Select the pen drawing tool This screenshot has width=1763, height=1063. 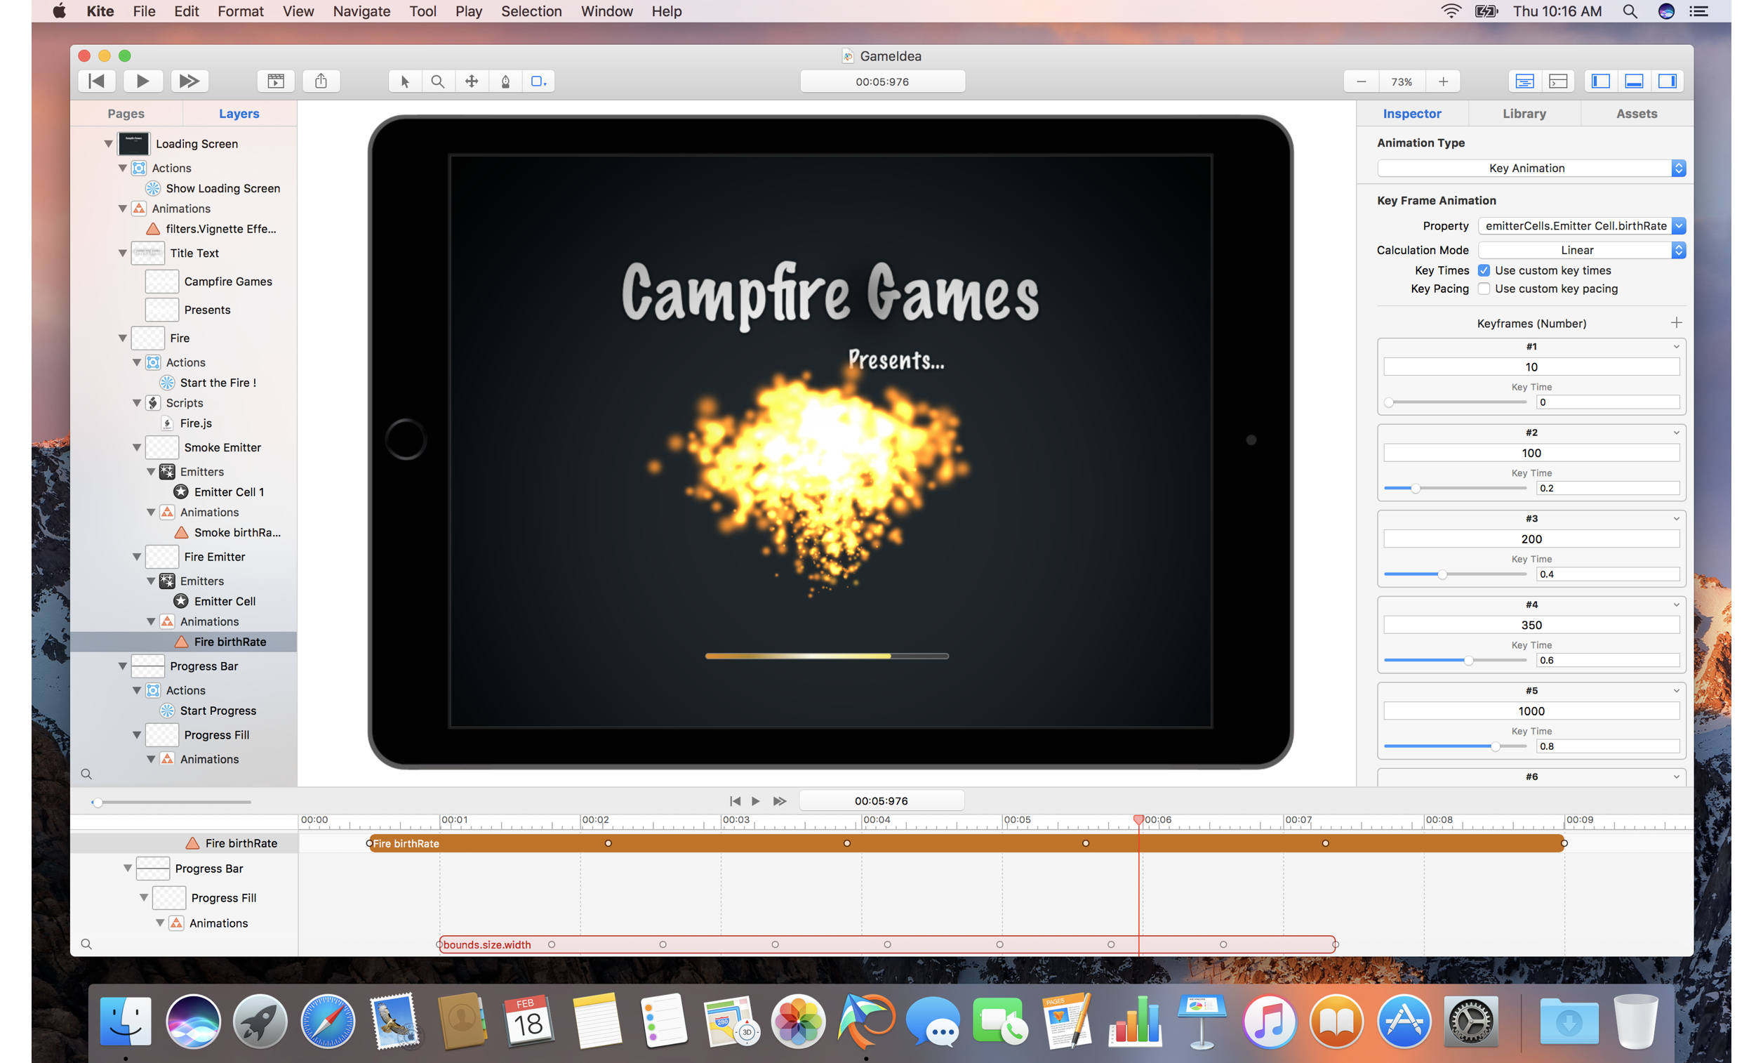(506, 81)
